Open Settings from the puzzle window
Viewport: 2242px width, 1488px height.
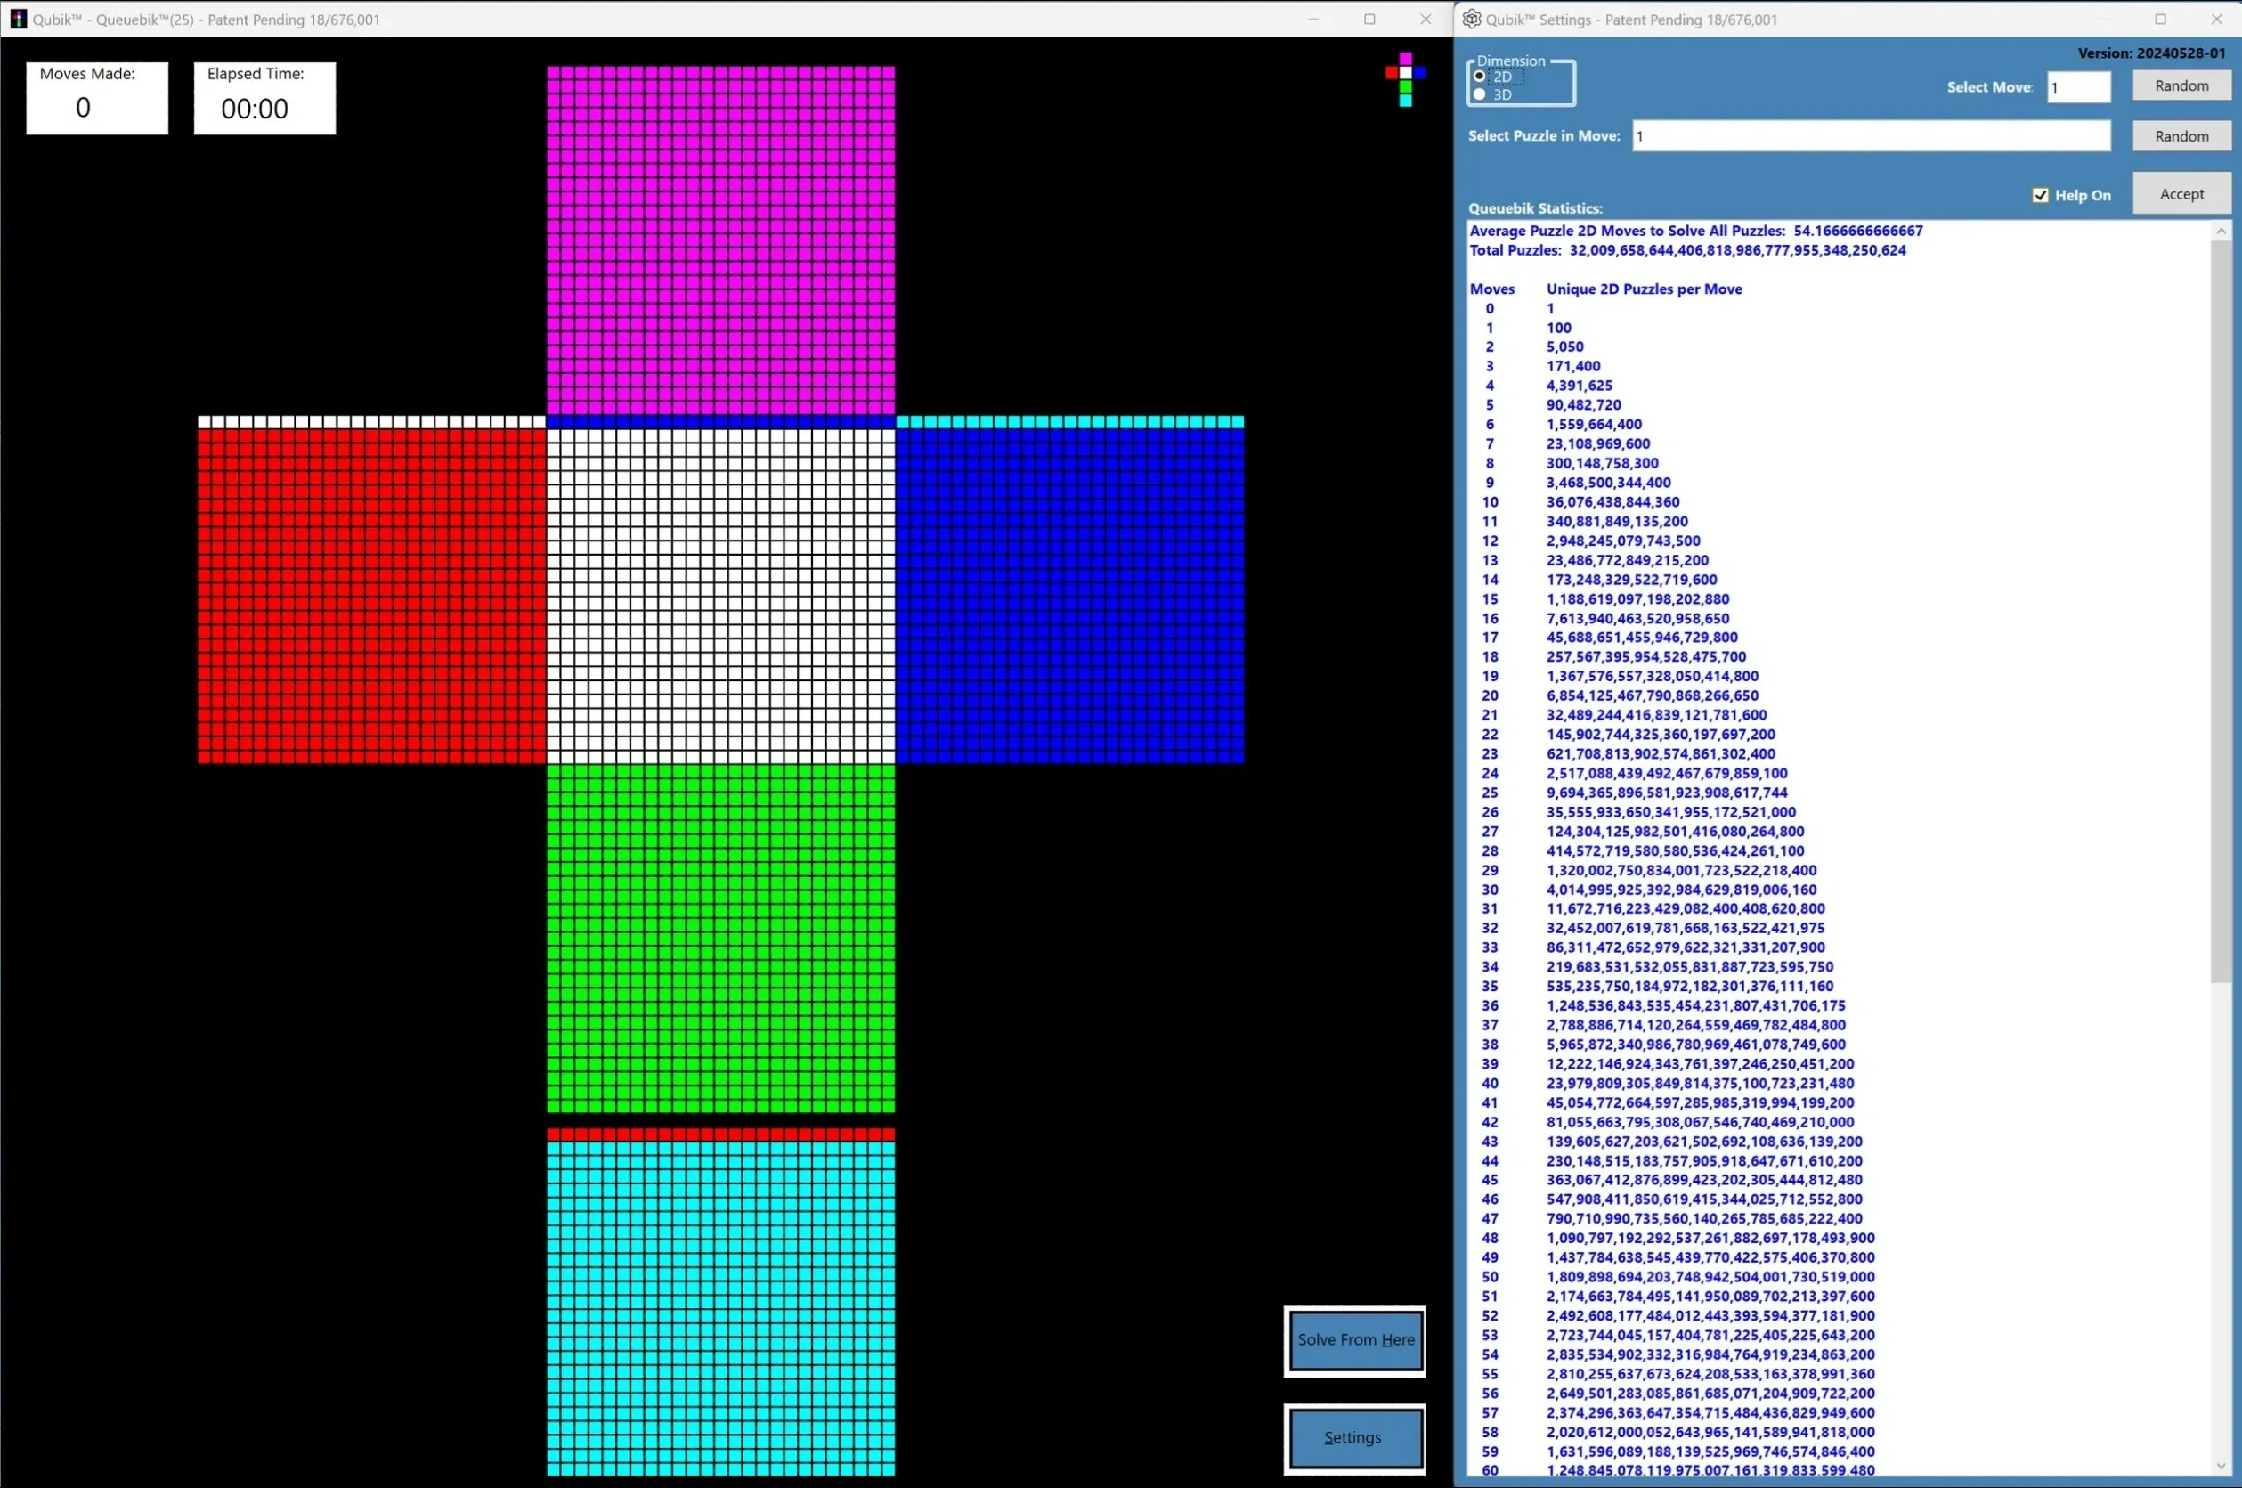tap(1355, 1438)
